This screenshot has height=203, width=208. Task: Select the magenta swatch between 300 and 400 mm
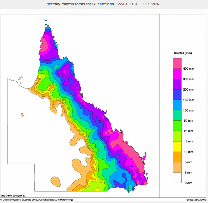[x=177, y=74]
